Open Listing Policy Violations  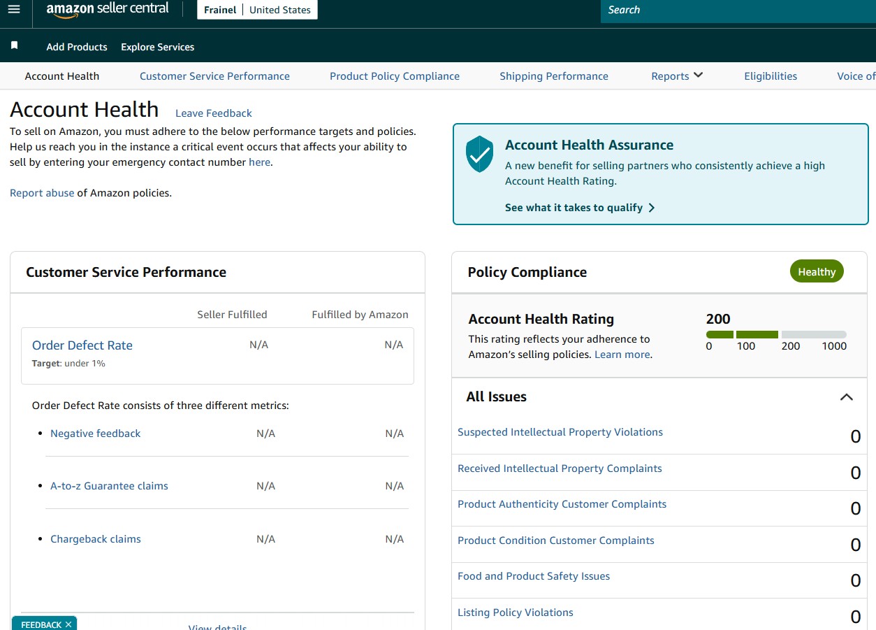pyautogui.click(x=516, y=613)
